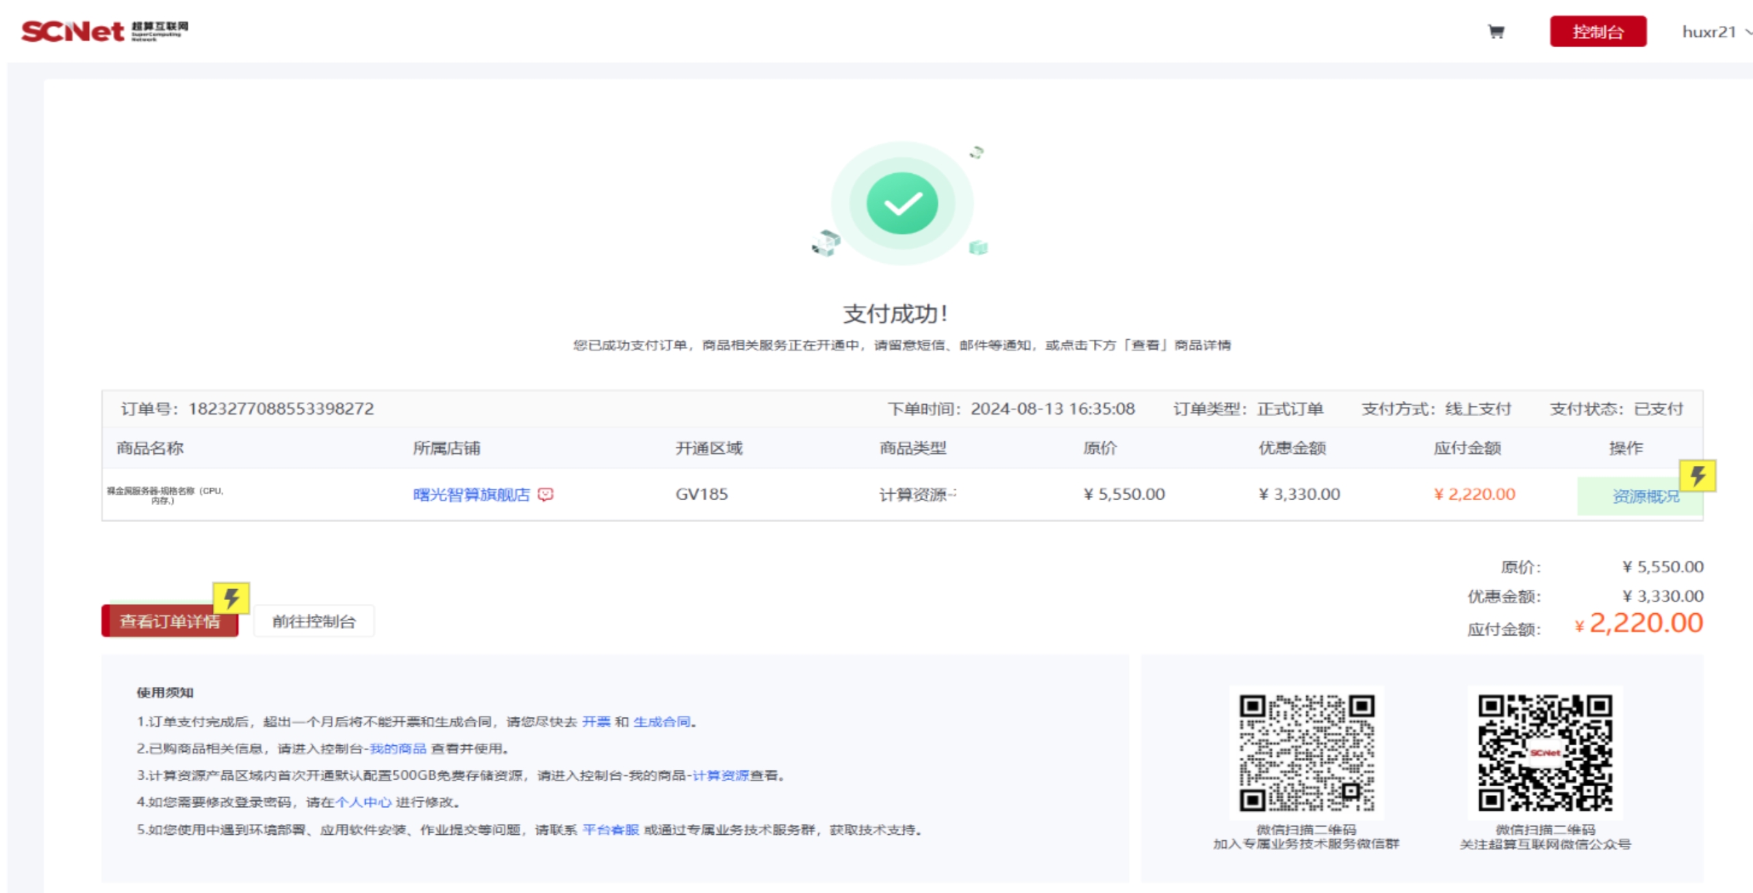Click the 查看订单详情 button
This screenshot has width=1753, height=893.
point(169,621)
